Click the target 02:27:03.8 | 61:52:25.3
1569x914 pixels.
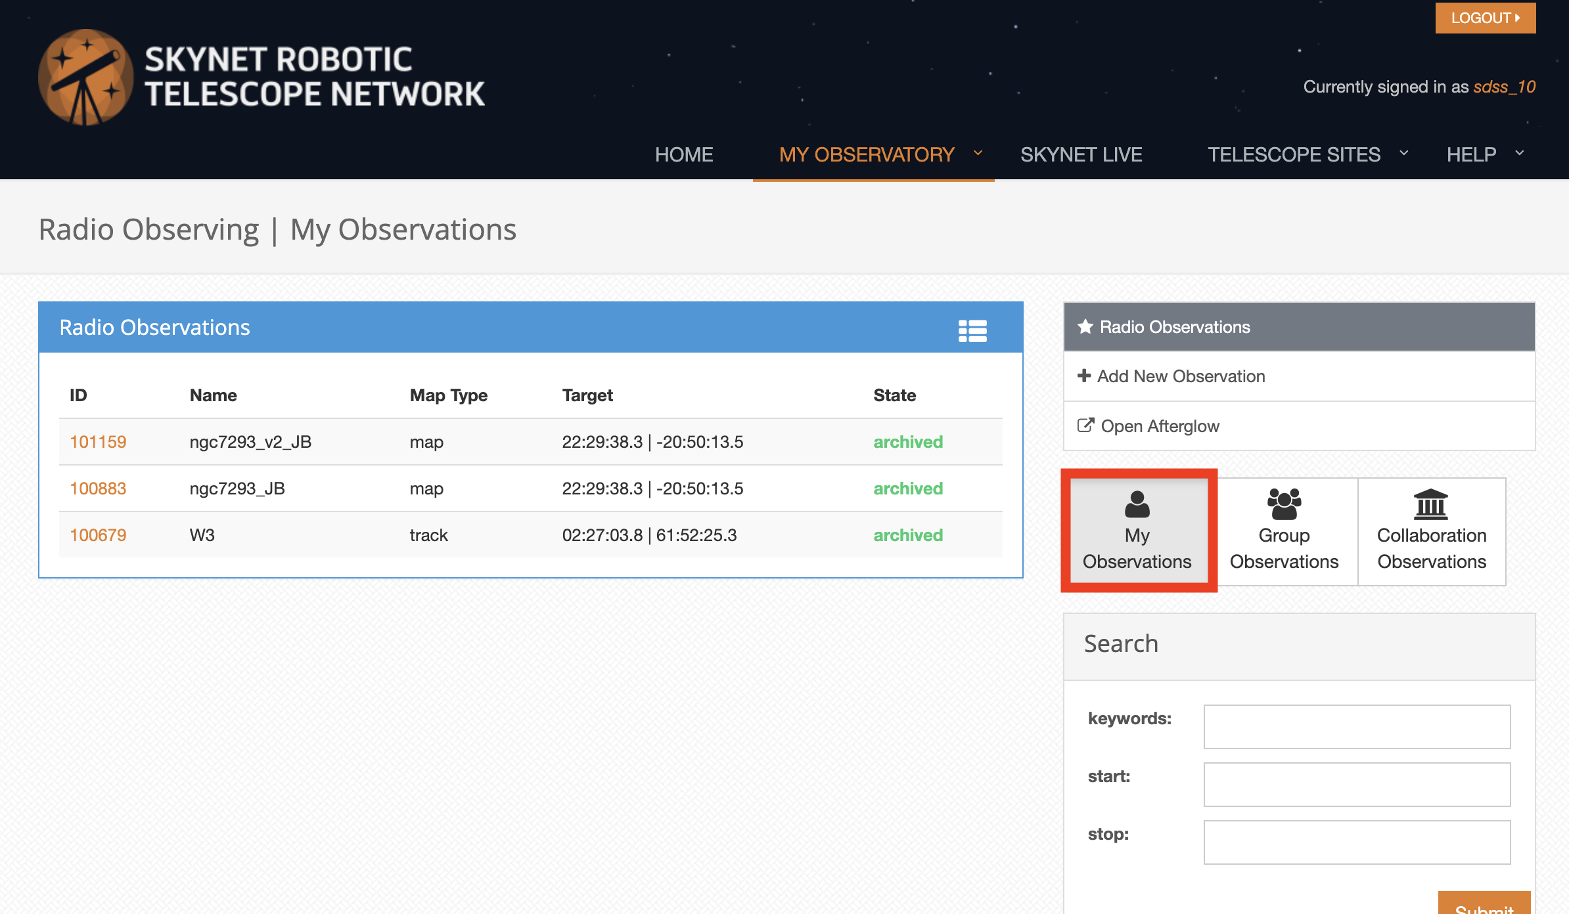pyautogui.click(x=649, y=535)
